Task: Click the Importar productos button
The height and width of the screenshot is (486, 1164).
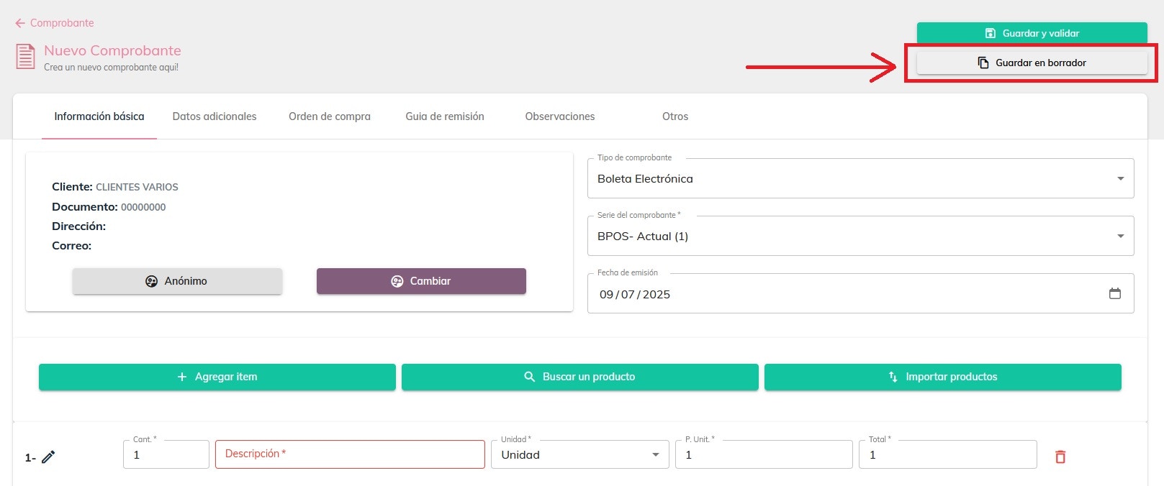Action: (x=943, y=377)
